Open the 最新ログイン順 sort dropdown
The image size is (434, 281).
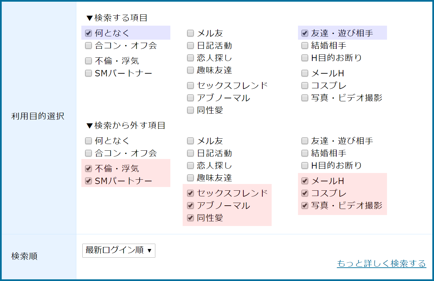119,250
